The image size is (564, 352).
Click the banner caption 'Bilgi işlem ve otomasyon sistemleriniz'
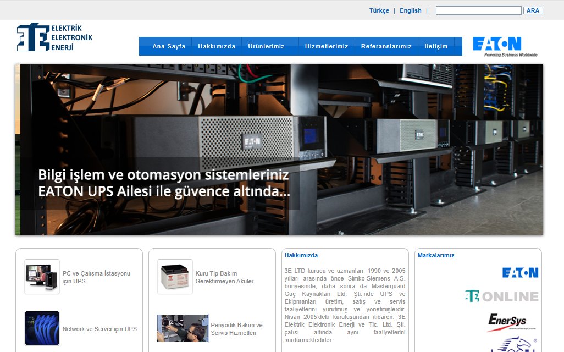tap(163, 175)
